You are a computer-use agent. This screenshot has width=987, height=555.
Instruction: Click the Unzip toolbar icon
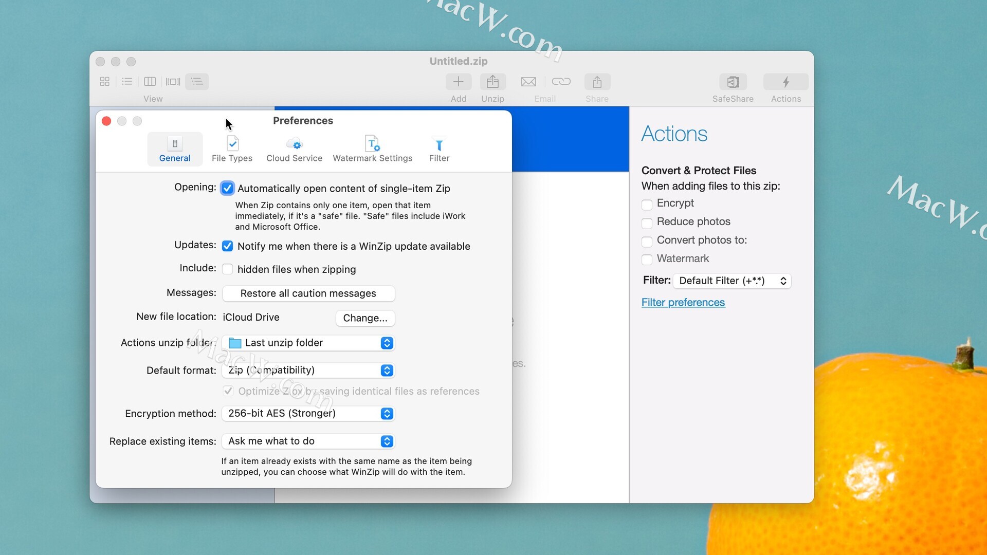(492, 82)
